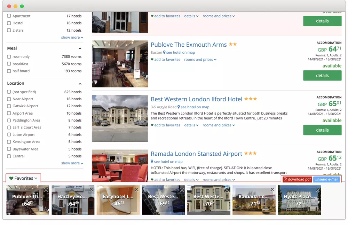Remove Easyhotel from the favorites bar

pyautogui.click(x=136, y=189)
